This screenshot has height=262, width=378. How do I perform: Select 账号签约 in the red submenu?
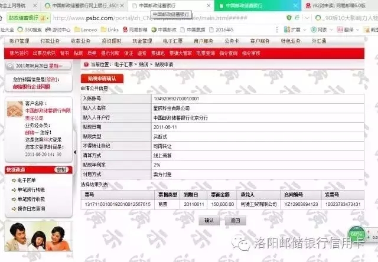point(19,53)
